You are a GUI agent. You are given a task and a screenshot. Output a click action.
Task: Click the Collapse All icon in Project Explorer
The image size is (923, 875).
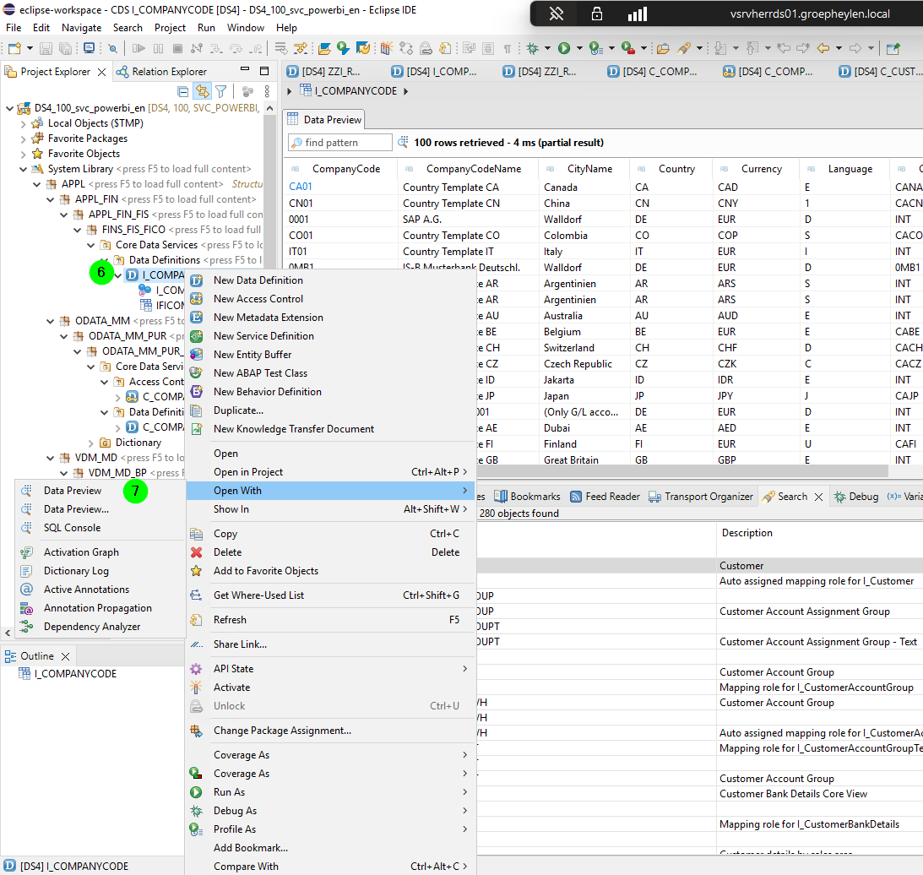[x=183, y=91]
